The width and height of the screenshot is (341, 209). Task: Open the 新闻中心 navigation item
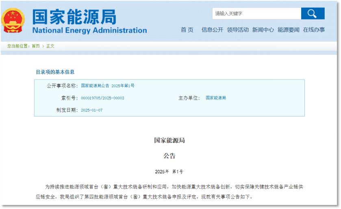tap(263, 30)
